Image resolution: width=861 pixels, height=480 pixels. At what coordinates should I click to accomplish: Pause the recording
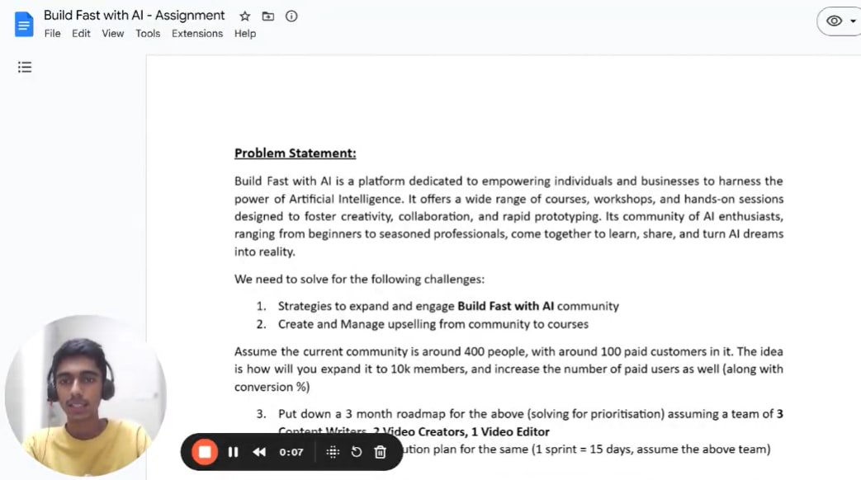234,452
